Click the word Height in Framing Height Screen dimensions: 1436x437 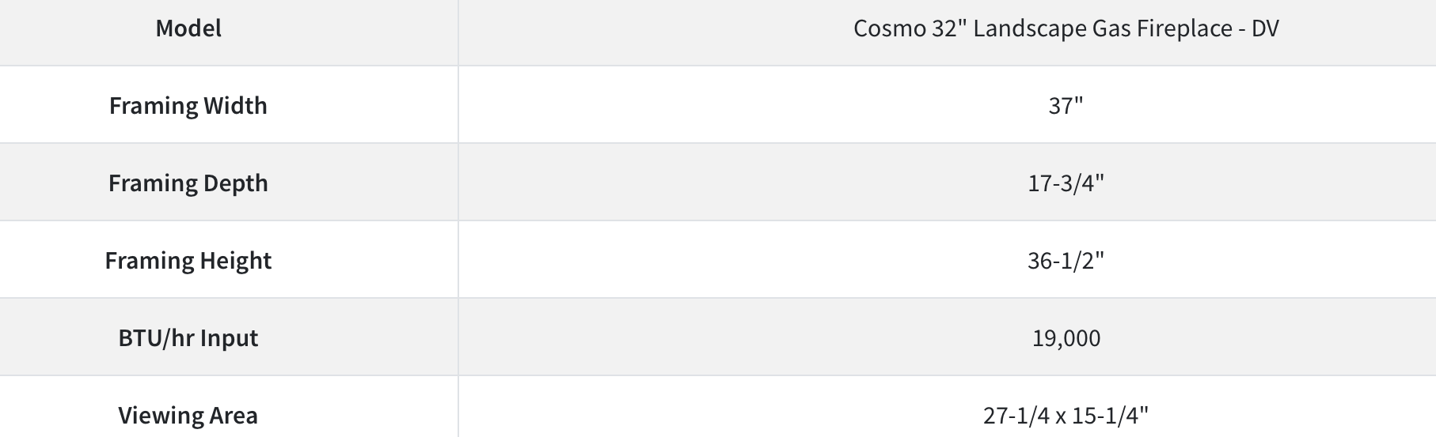(235, 261)
